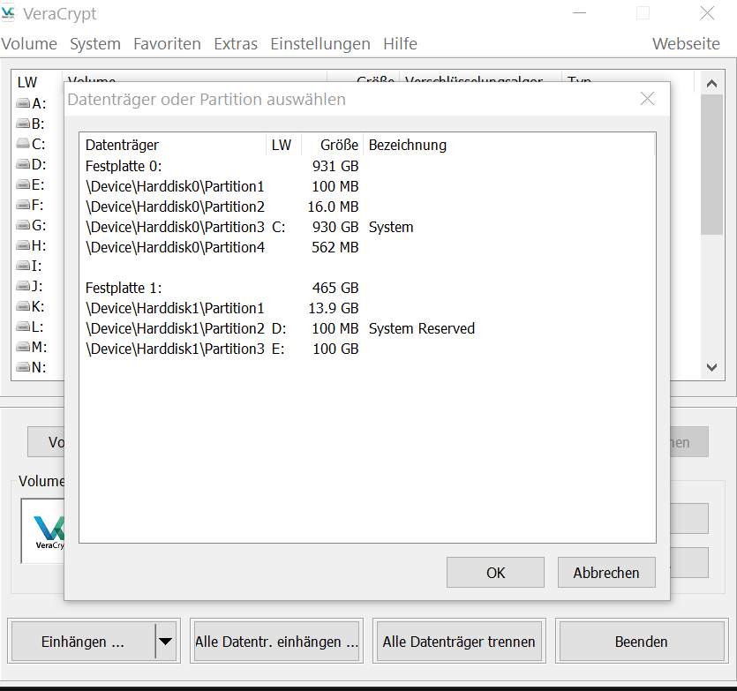The width and height of the screenshot is (737, 691).
Task: Click scroll down arrow of drive list
Action: 711,367
